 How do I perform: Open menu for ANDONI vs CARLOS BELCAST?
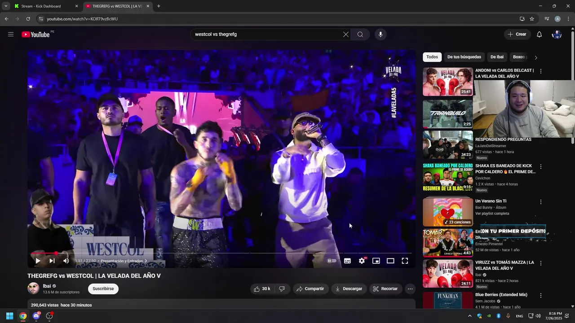click(541, 71)
